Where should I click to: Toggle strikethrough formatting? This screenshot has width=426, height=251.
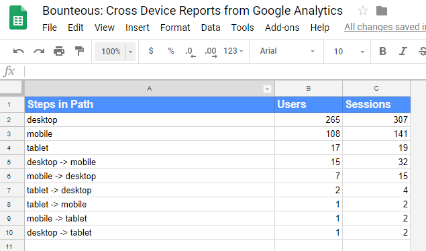point(422,51)
